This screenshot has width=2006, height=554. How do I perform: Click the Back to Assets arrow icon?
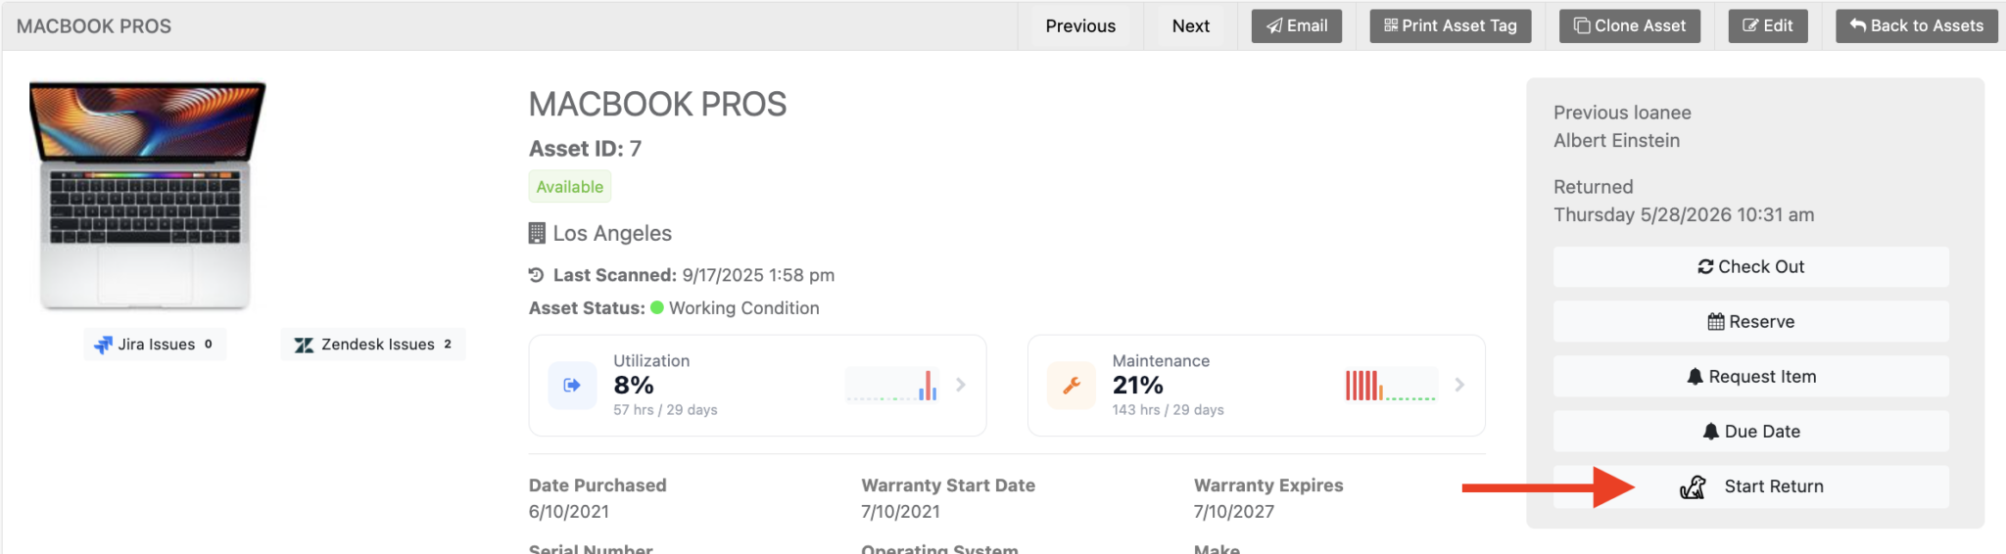point(1858,25)
